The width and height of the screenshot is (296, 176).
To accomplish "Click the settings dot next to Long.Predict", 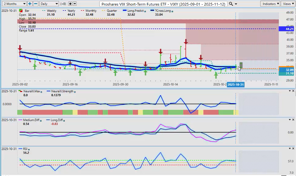I will pyautogui.click(x=145, y=11).
